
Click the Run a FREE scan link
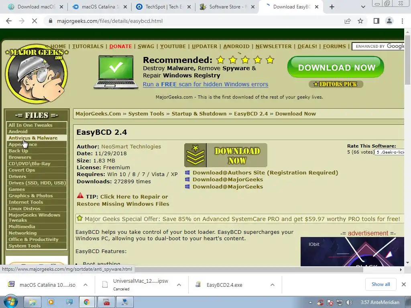pos(205,84)
